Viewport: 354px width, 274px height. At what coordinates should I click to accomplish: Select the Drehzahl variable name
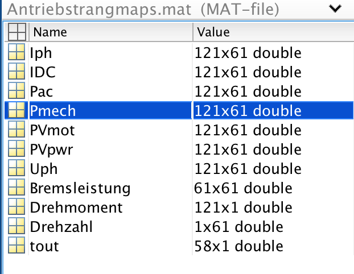pos(61,227)
